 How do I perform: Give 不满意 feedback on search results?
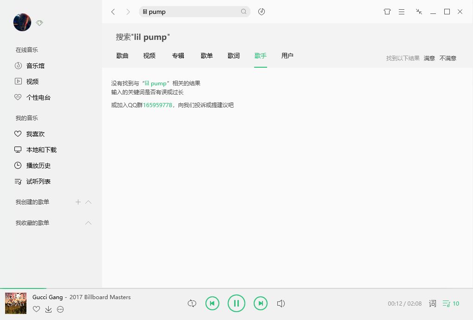[x=447, y=58]
